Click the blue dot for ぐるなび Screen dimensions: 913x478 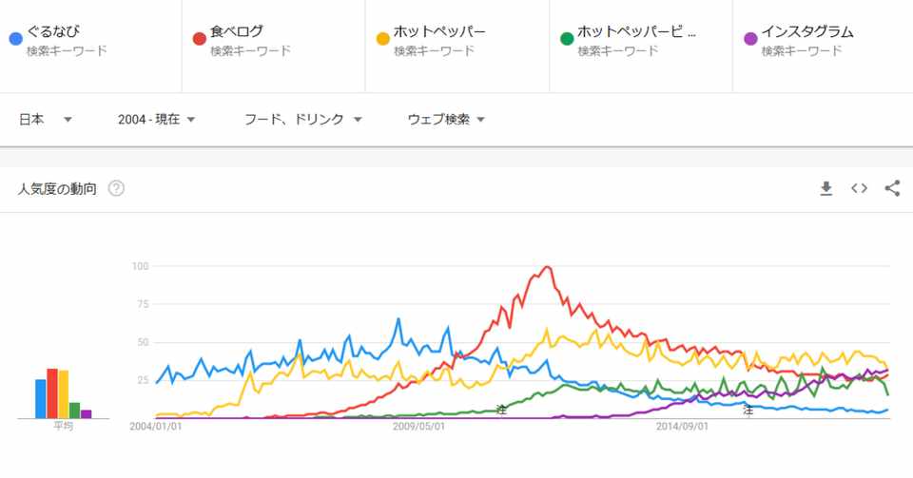pos(16,40)
